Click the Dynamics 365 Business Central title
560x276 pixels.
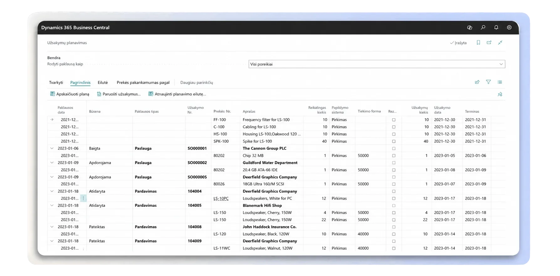(75, 28)
